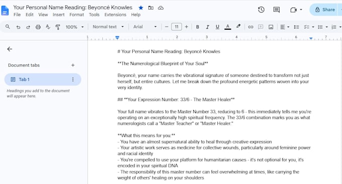The image size is (342, 184).
Task: Open the Format menu
Action: (x=76, y=15)
